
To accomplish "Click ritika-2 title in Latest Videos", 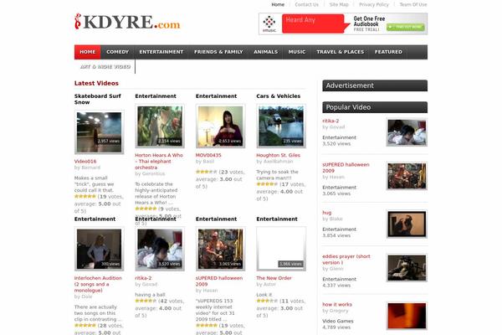I will tap(143, 278).
